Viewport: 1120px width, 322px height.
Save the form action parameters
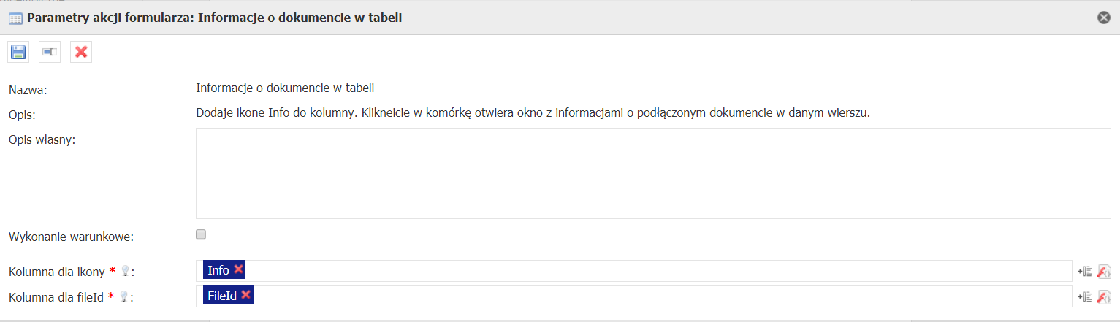click(x=18, y=52)
